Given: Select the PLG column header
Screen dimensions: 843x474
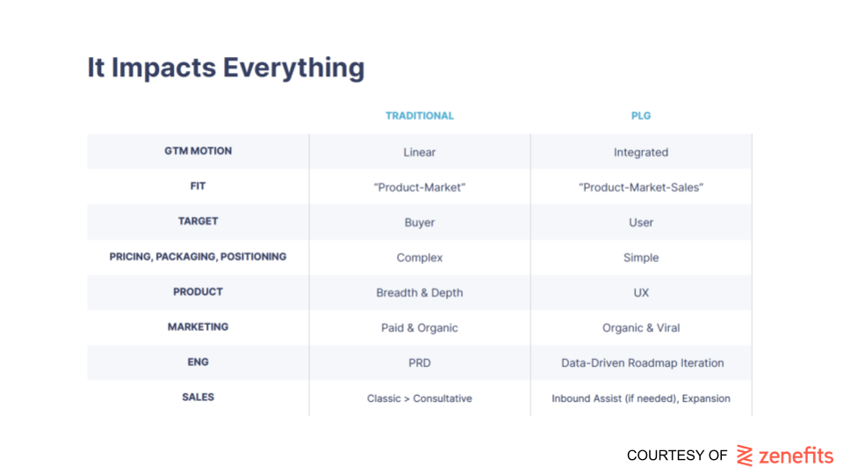Looking at the screenshot, I should click(x=641, y=116).
